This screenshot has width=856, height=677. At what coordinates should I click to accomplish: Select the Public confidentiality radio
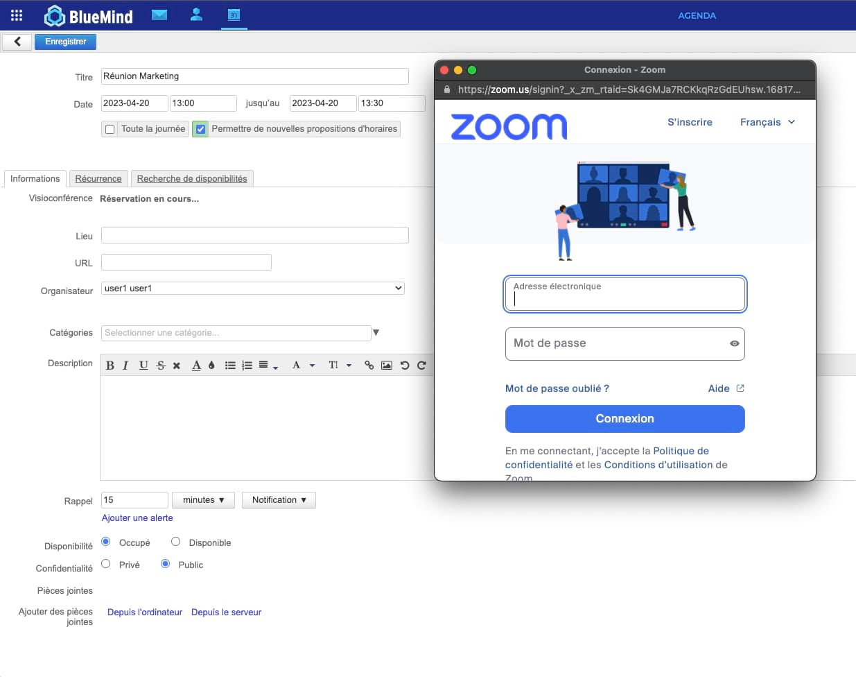pyautogui.click(x=166, y=564)
